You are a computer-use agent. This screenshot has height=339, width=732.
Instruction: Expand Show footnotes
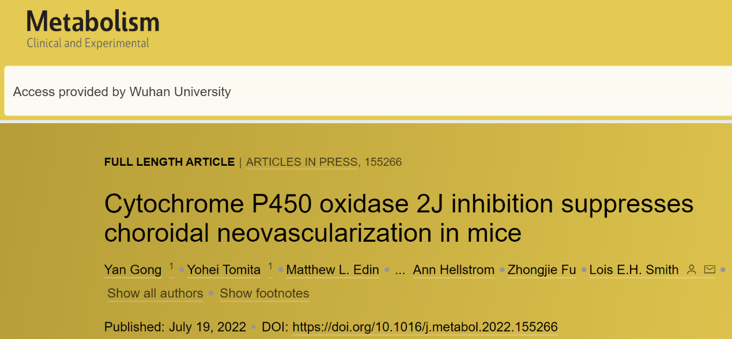pyautogui.click(x=264, y=293)
